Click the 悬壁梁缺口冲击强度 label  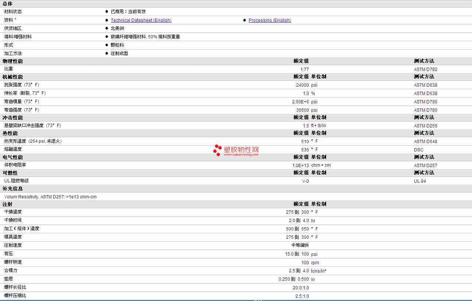pyautogui.click(x=33, y=126)
